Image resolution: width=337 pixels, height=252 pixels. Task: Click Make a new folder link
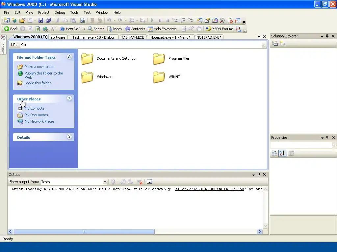point(39,67)
